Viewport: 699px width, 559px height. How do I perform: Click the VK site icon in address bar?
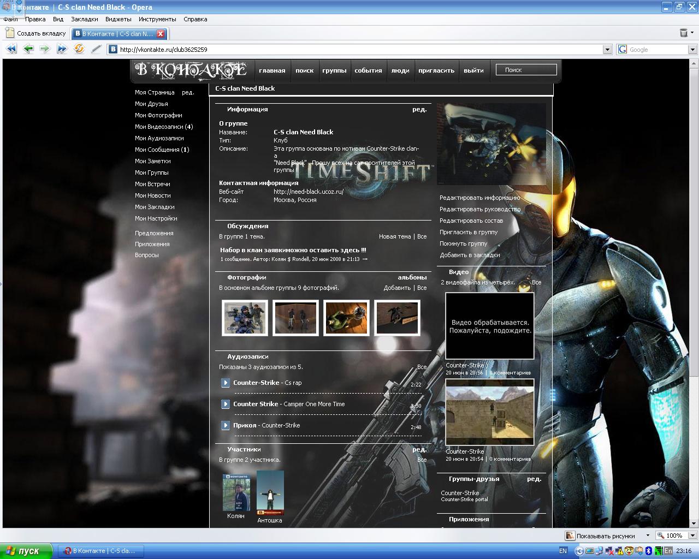tap(113, 49)
